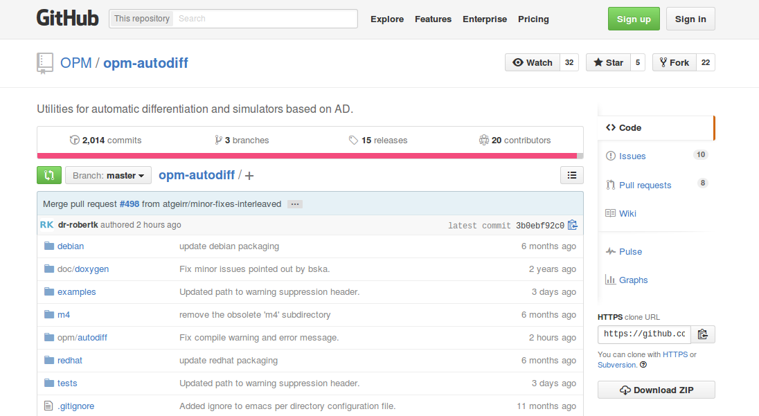Open the Features page from the top navigation

(434, 19)
